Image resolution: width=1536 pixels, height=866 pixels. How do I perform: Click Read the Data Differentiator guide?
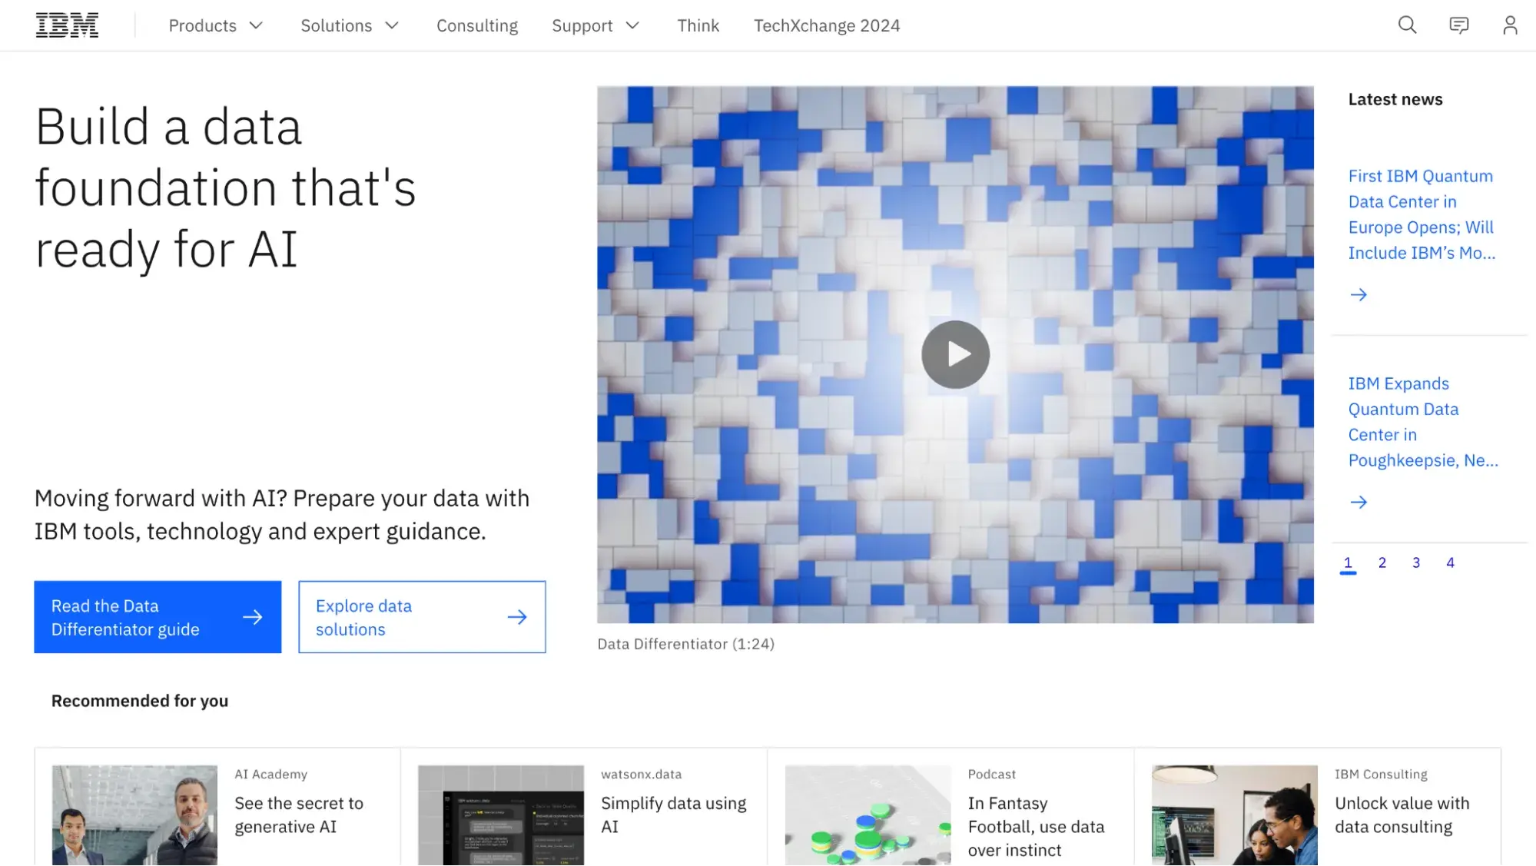(158, 617)
